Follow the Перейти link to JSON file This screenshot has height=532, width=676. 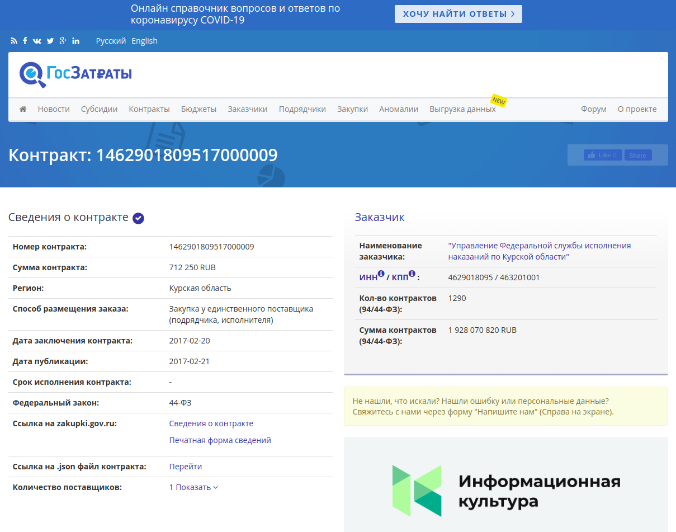[186, 467]
